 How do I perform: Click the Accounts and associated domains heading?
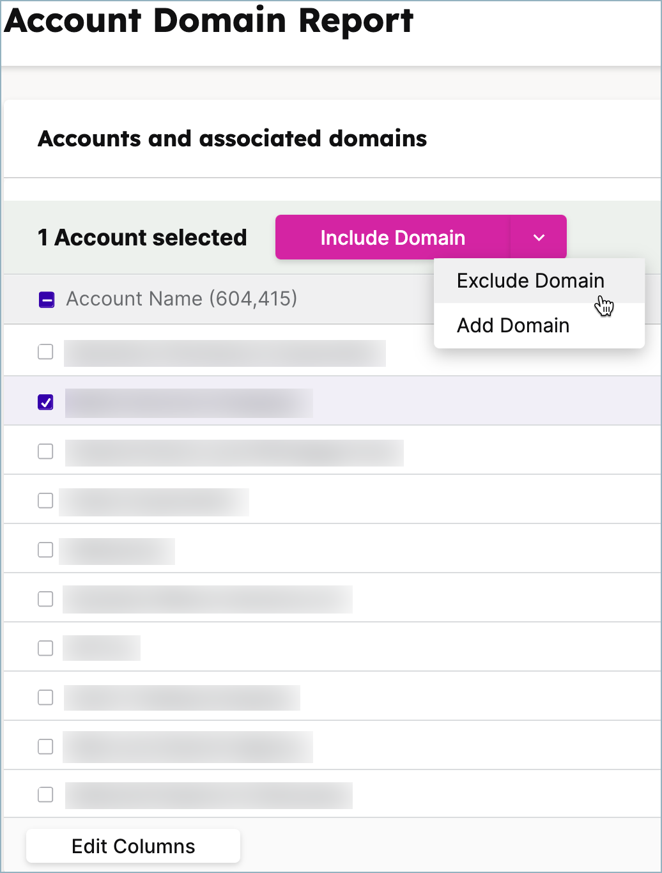pyautogui.click(x=233, y=138)
